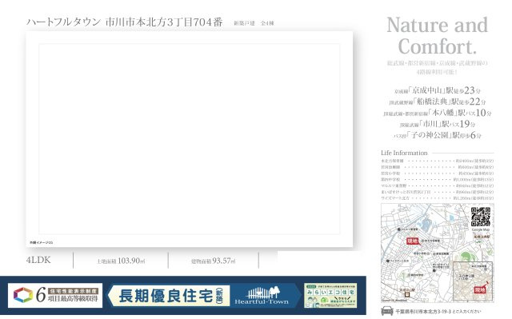Screen dimensions: 512x319
Task: Click the 船橋法典 station 22-minute walk line
Action: point(438,102)
